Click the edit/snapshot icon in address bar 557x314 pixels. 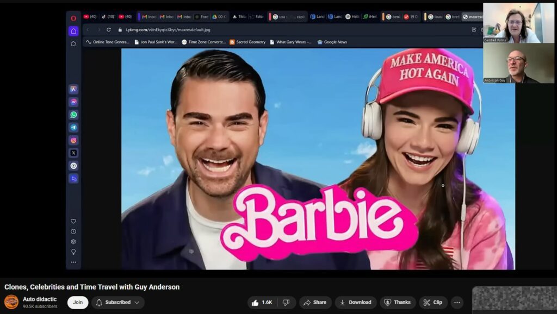pos(474,30)
